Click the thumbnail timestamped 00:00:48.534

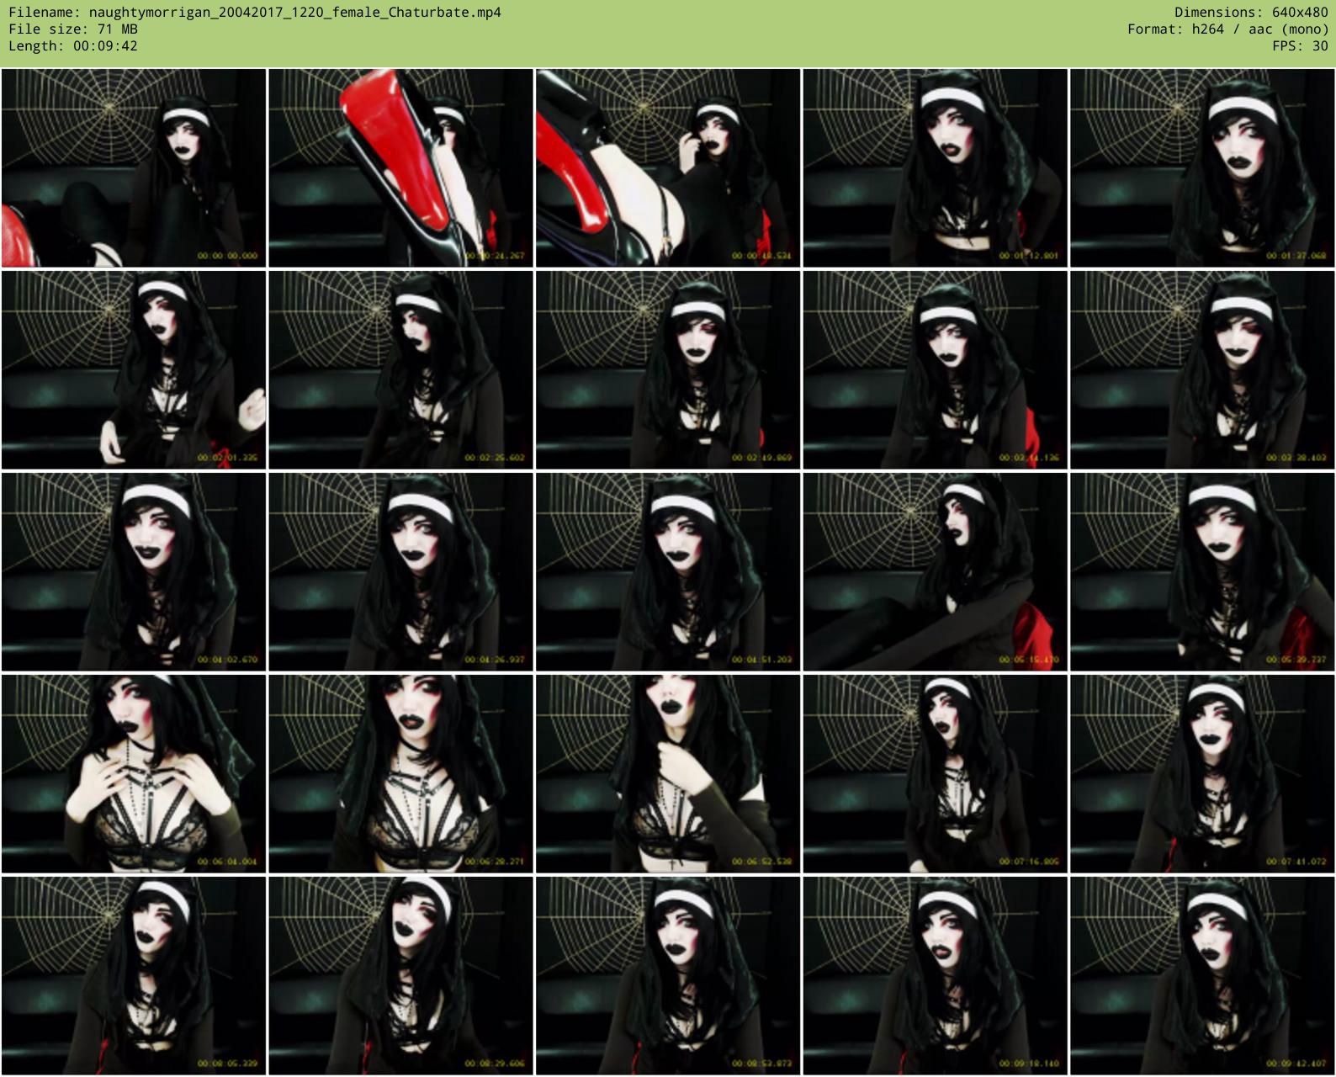(668, 167)
